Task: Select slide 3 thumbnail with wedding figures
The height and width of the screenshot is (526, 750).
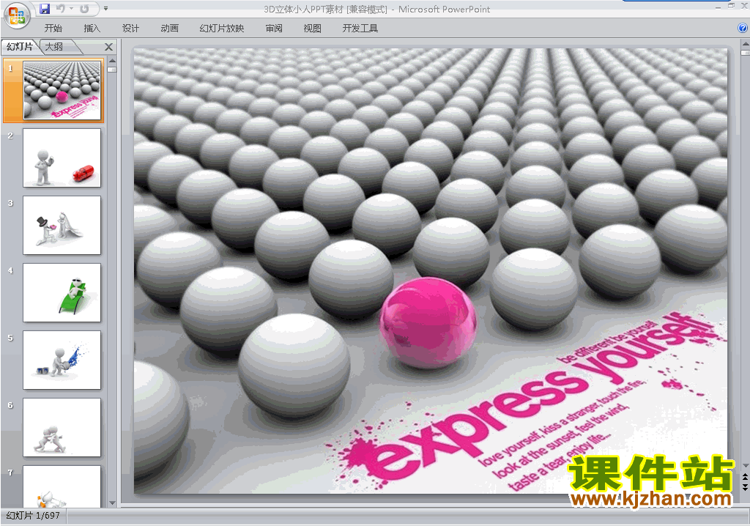Action: pos(62,225)
